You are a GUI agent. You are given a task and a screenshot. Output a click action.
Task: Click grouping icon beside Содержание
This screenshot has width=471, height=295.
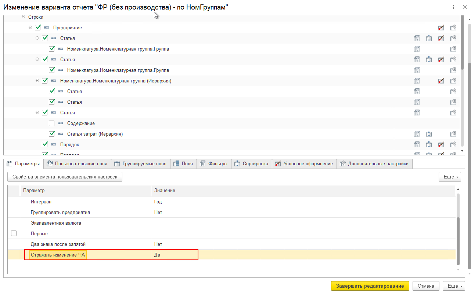point(61,123)
